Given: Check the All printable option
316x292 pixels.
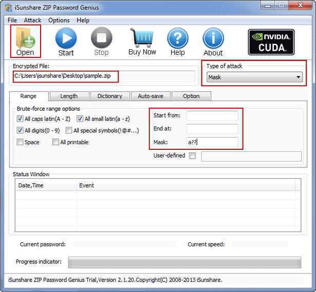Looking at the screenshot, I should click(55, 142).
